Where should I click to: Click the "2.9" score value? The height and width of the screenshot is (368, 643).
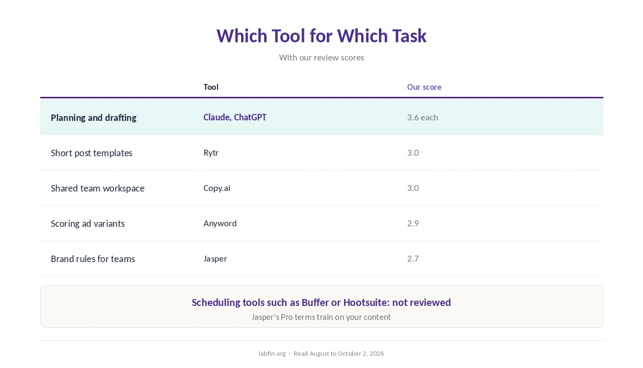[x=413, y=223]
